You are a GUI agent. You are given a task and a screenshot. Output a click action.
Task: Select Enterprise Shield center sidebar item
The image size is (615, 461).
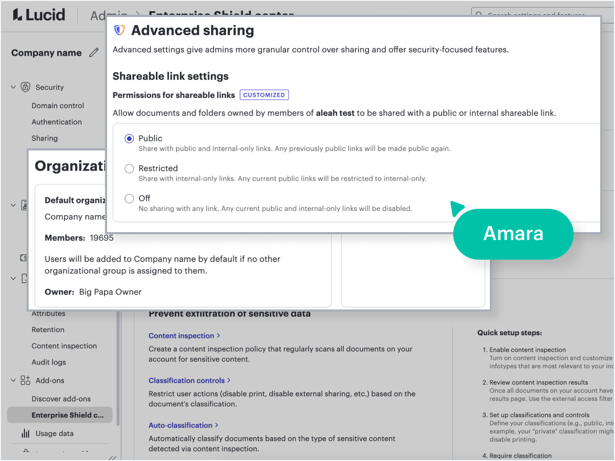point(59,415)
